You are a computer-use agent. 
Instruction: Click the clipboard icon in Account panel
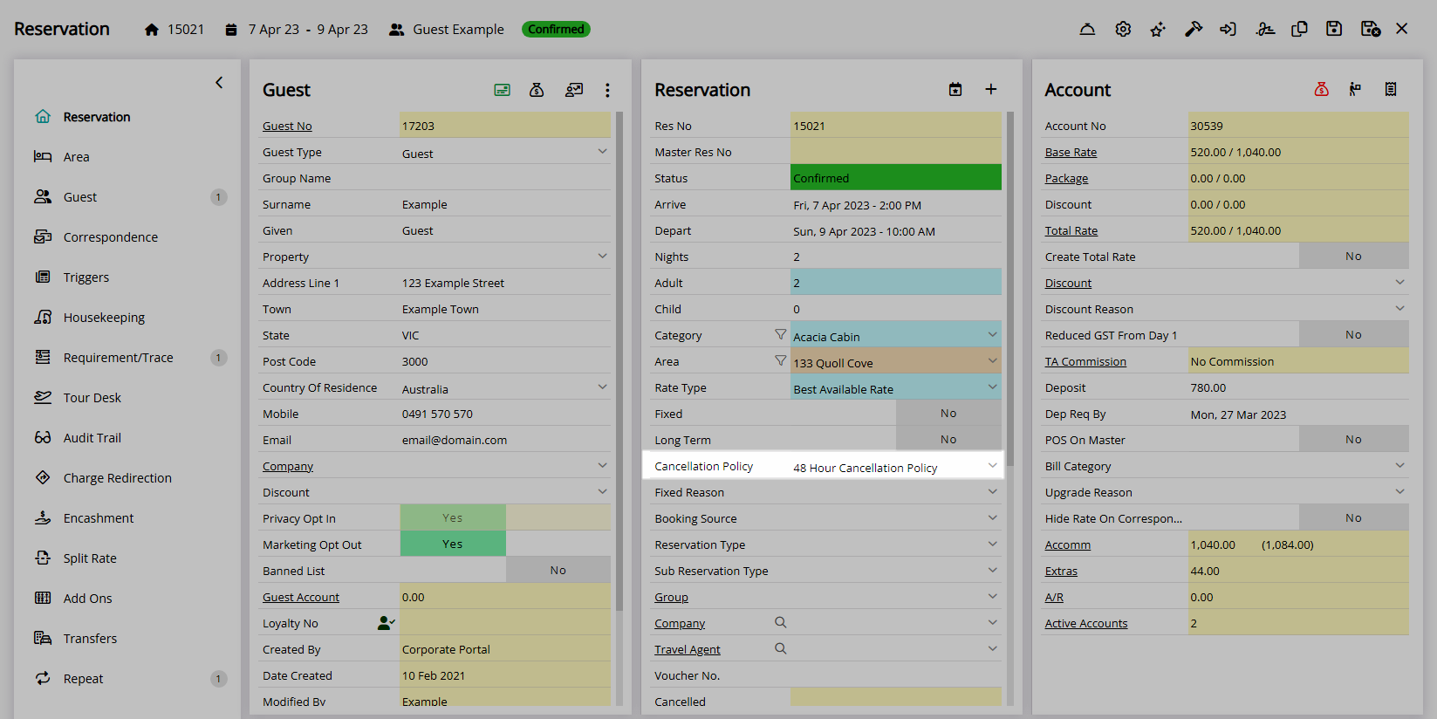(1391, 89)
